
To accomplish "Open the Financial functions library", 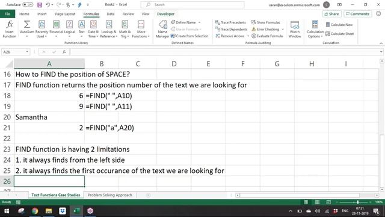I will [x=56, y=29].
